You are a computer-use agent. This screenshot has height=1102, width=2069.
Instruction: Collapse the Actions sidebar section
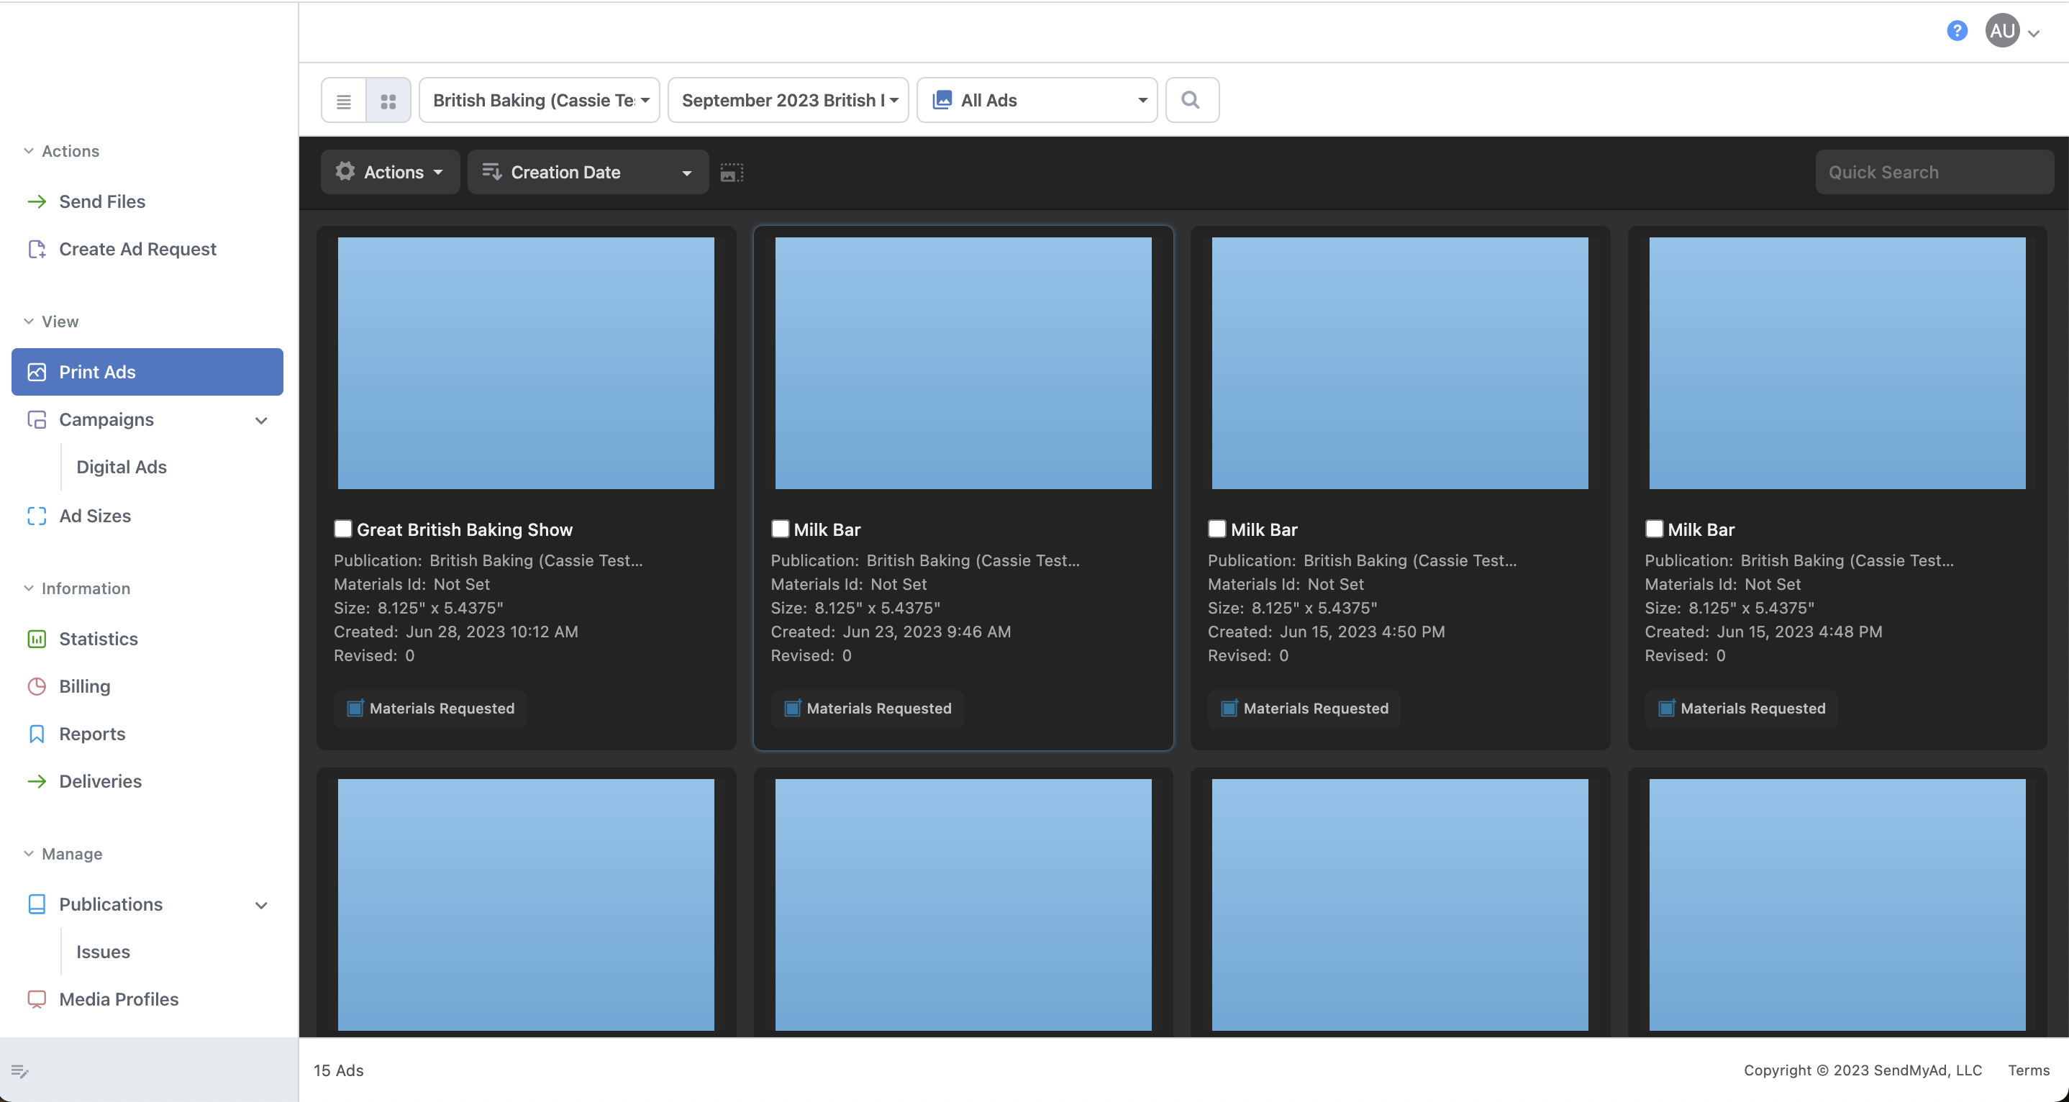[x=62, y=151]
